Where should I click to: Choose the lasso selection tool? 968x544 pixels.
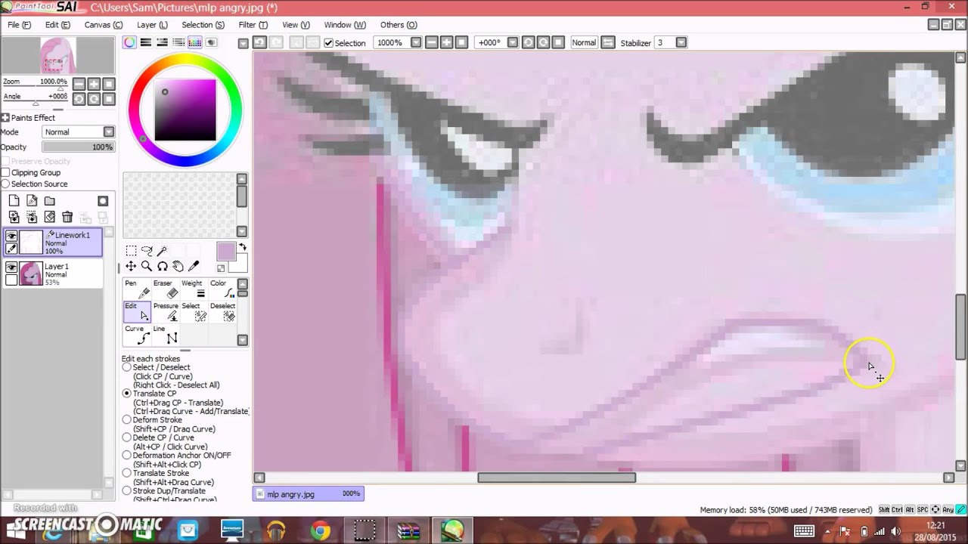click(147, 251)
